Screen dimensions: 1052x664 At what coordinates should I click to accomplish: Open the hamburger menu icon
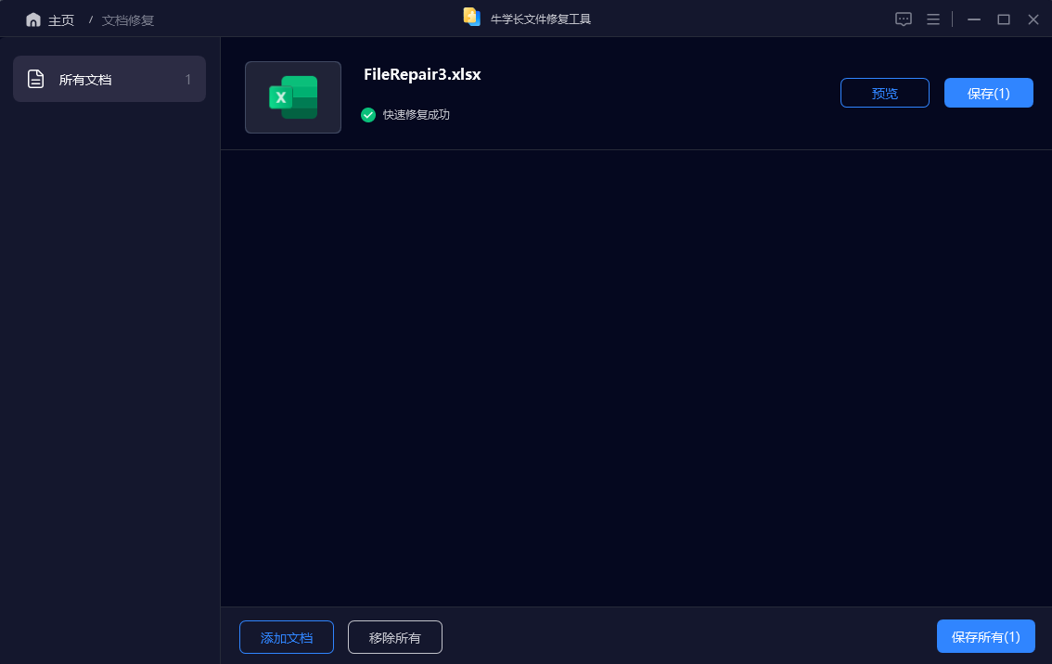(x=932, y=19)
